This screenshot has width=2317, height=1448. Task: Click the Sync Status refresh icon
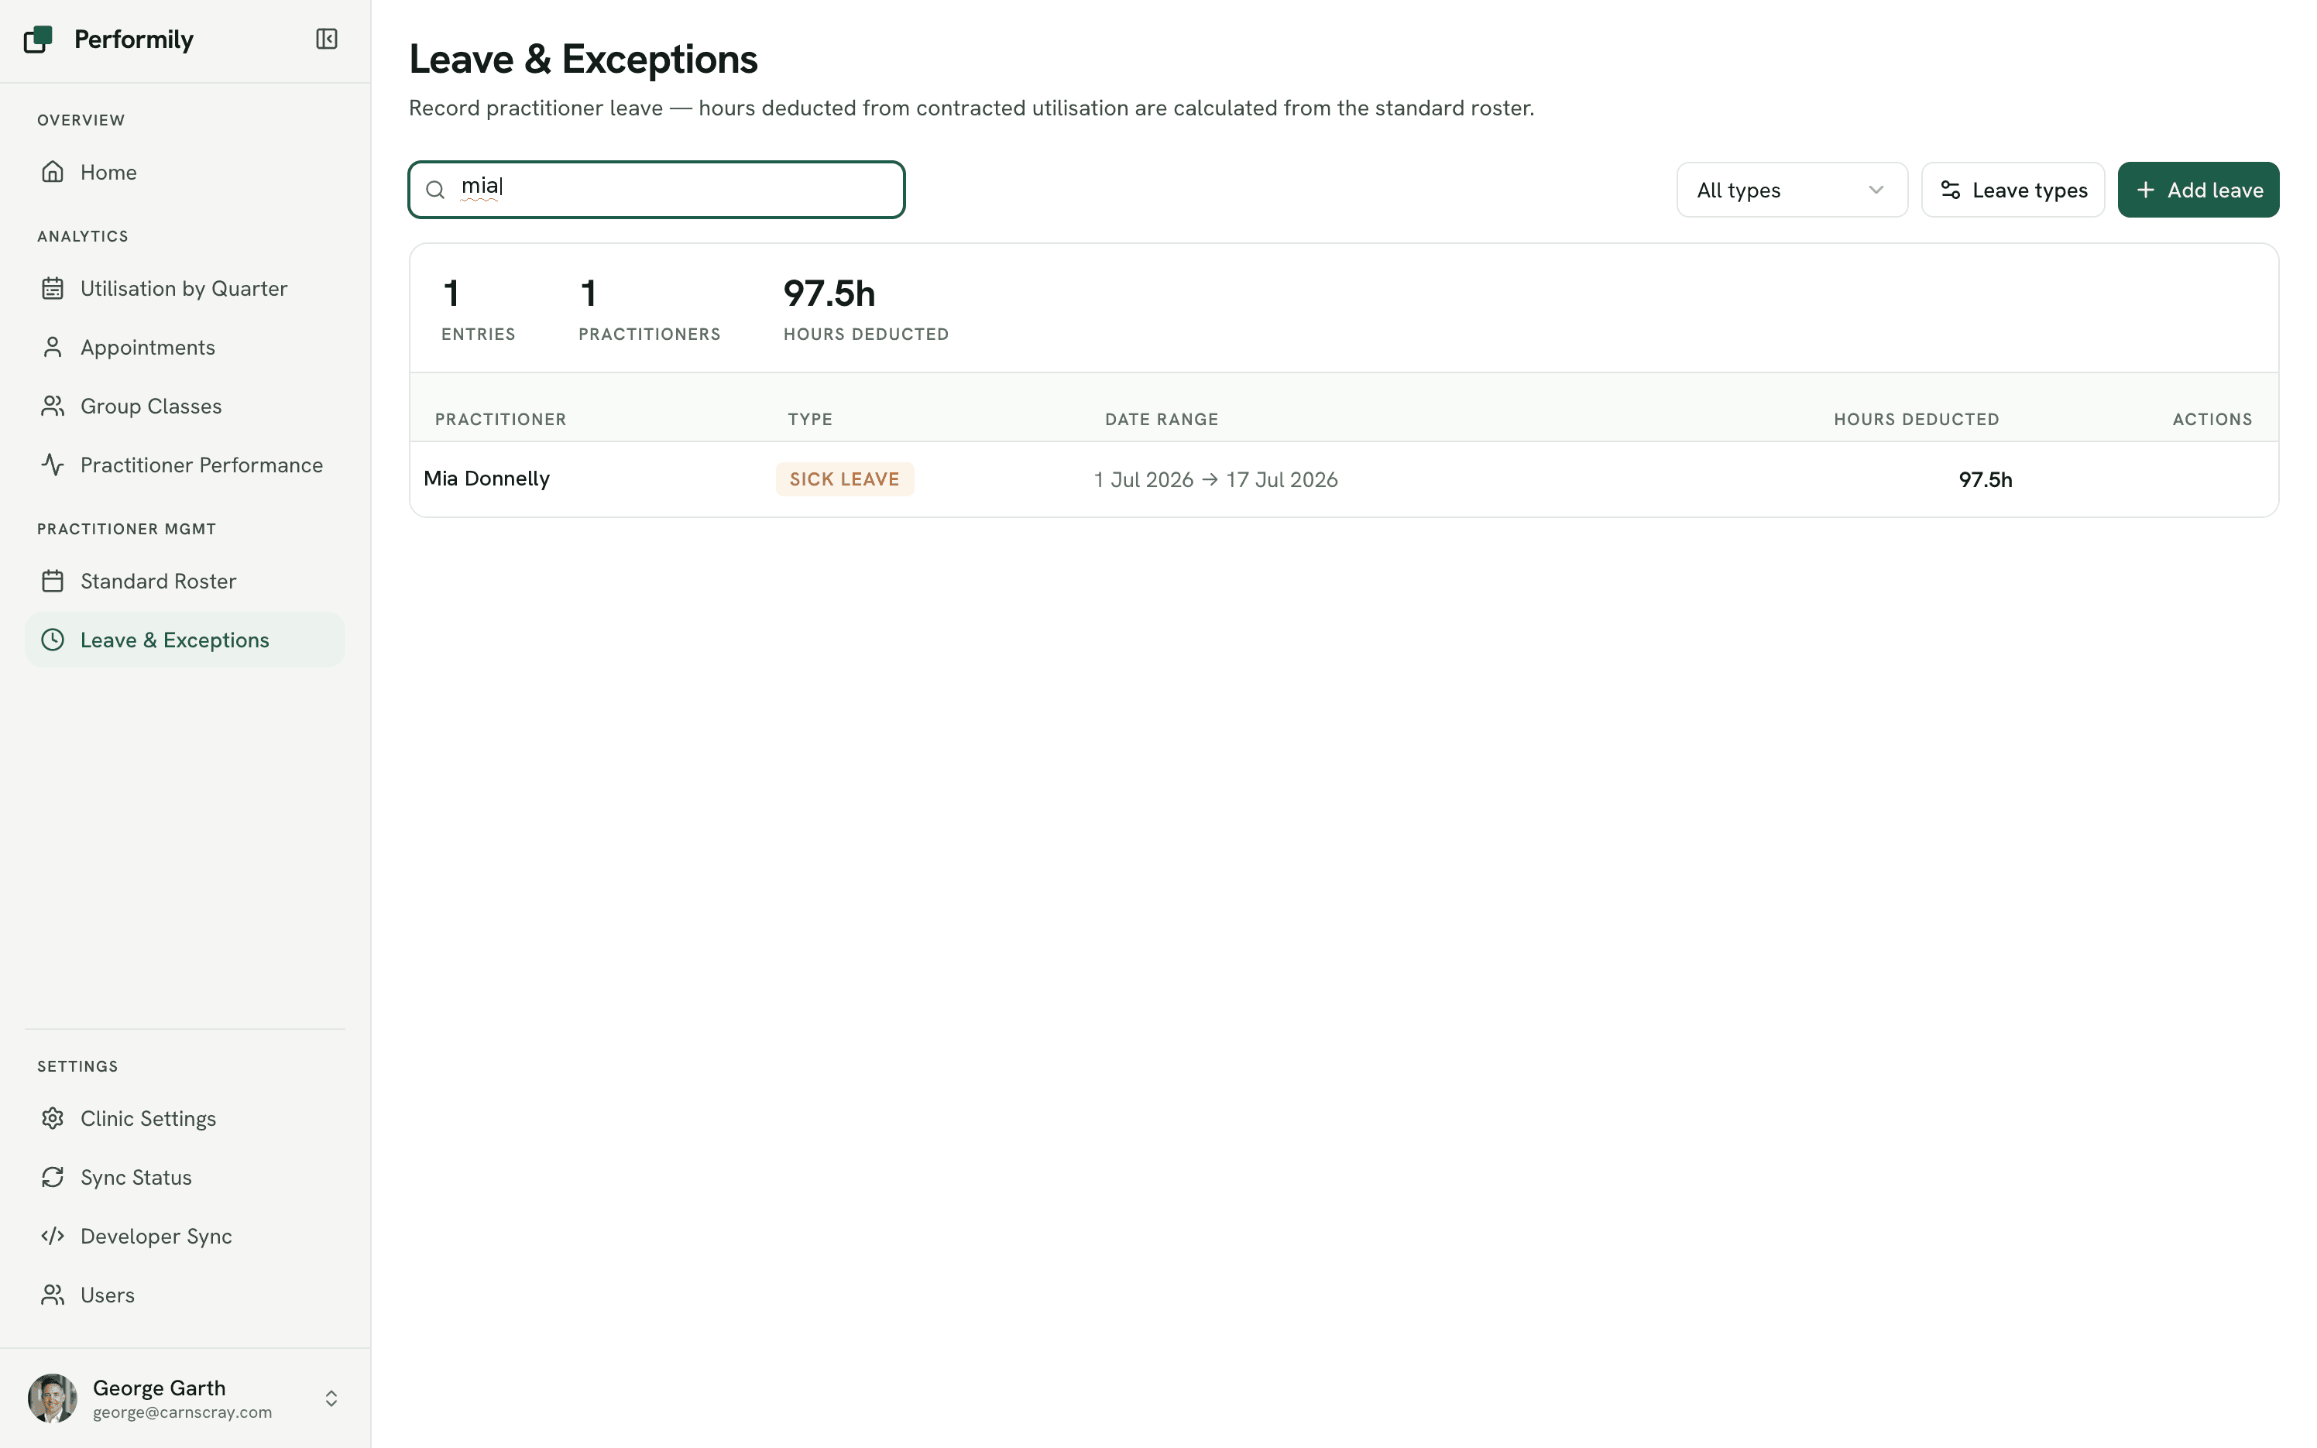(53, 1177)
